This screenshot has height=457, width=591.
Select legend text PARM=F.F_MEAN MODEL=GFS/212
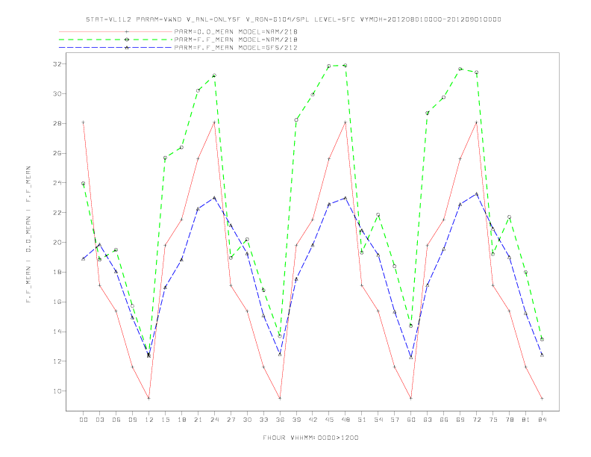(236, 48)
